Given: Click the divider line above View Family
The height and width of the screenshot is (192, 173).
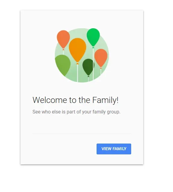Looking at the screenshot, I should pyautogui.click(x=82, y=134).
